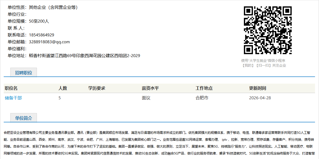
Task: Click the 学历要求 column header
Action: point(97,88)
